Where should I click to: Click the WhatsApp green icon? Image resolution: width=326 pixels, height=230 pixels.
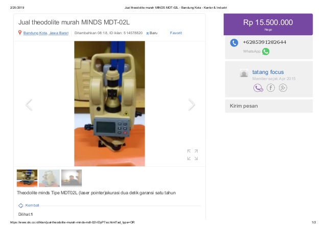click(266, 52)
